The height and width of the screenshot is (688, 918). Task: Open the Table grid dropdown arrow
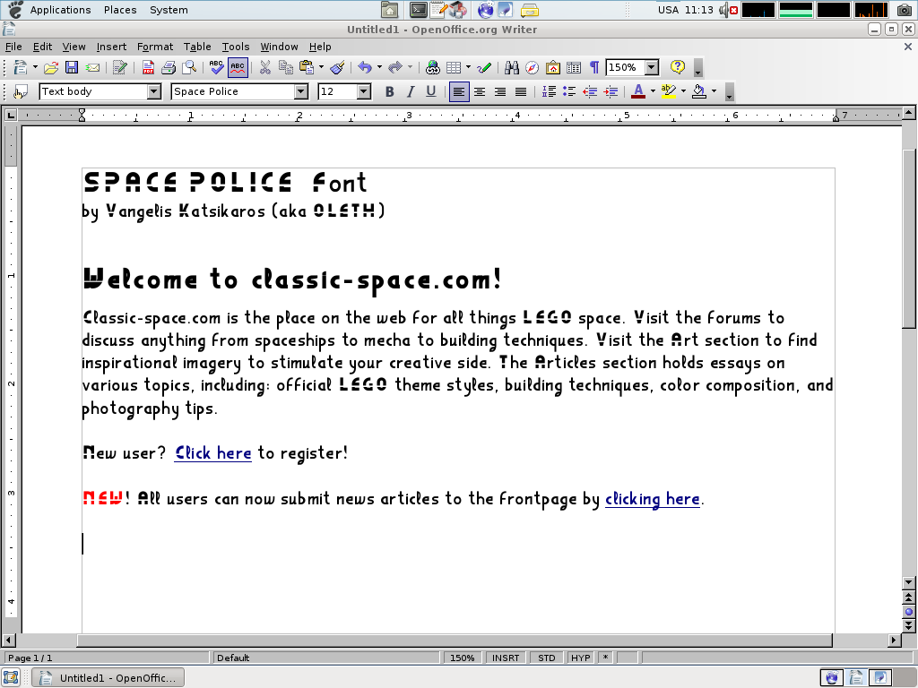468,67
